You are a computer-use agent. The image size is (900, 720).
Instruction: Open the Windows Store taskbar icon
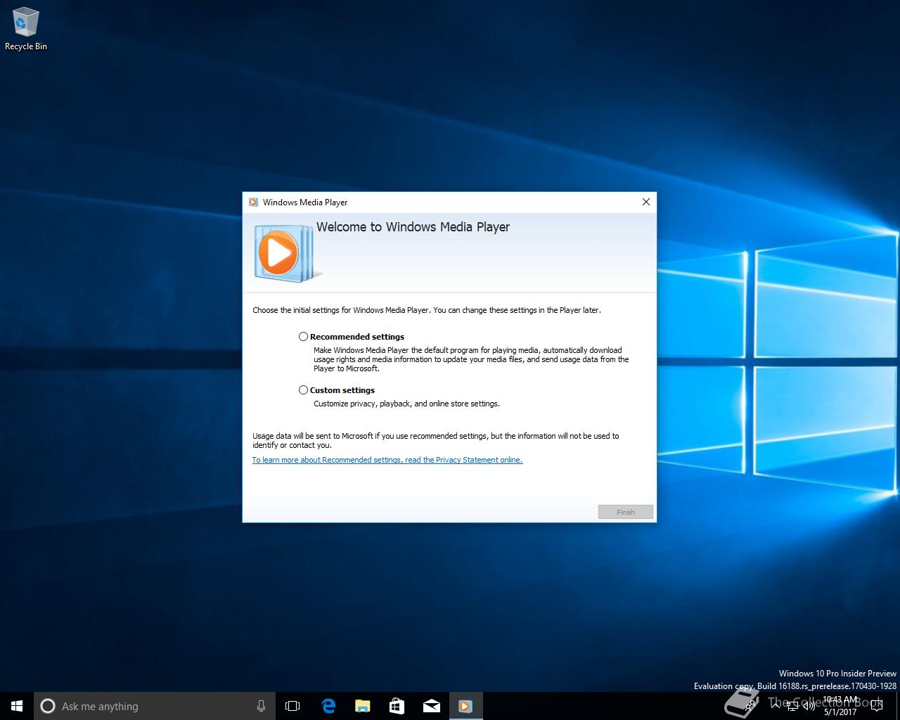click(x=397, y=706)
